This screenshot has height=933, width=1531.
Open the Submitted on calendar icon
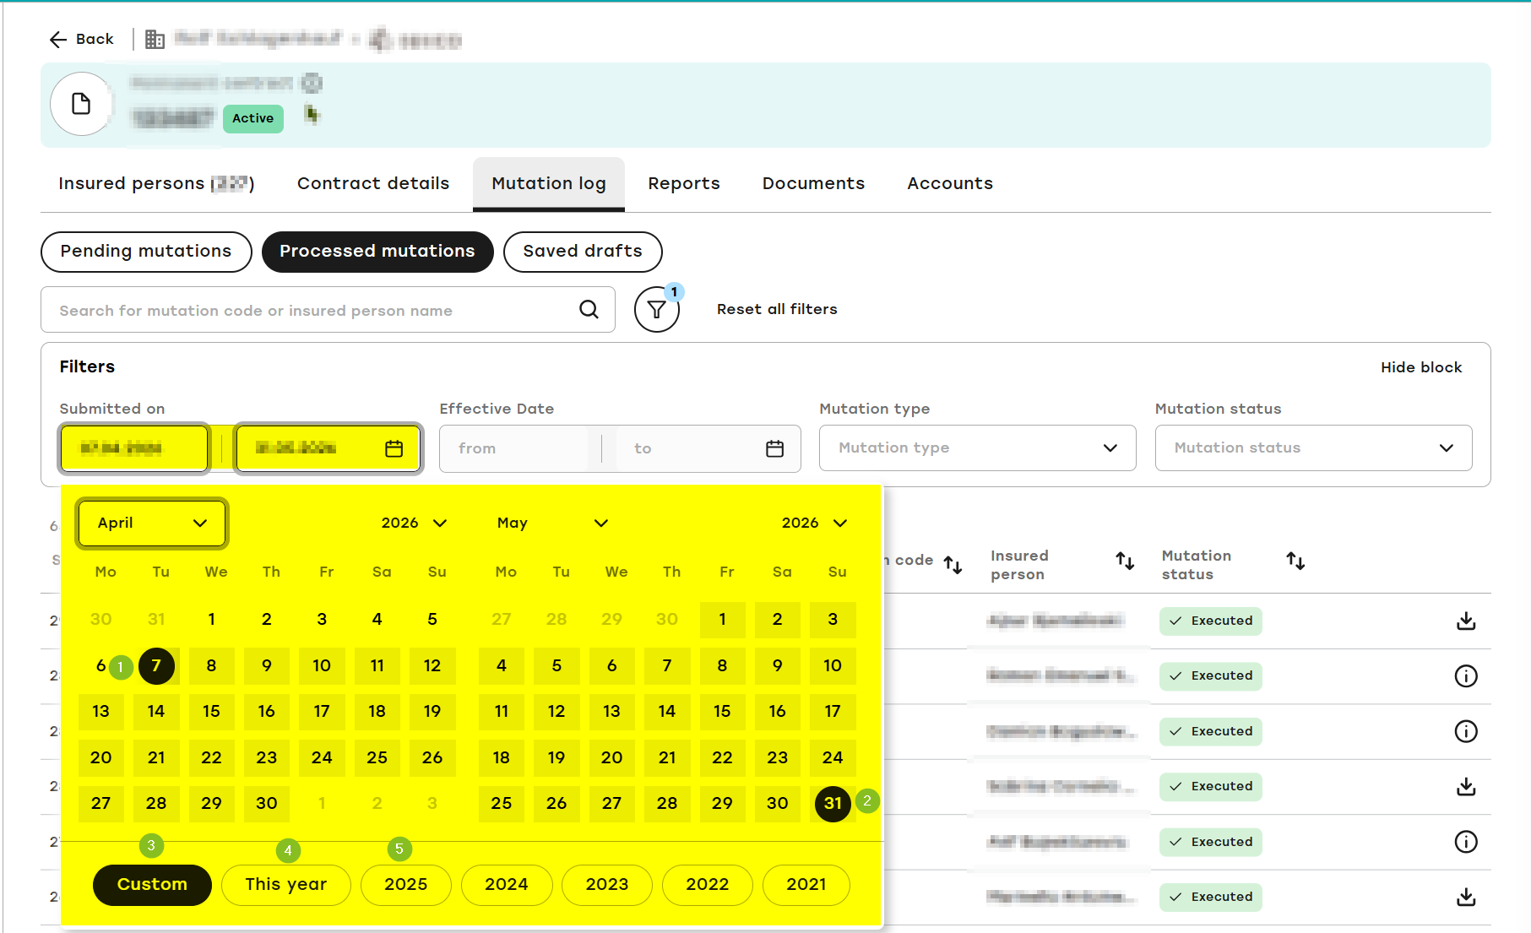pyautogui.click(x=394, y=448)
